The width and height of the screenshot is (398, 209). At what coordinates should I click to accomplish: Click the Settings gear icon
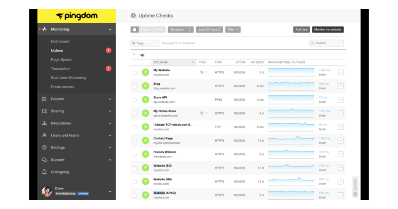(x=44, y=147)
